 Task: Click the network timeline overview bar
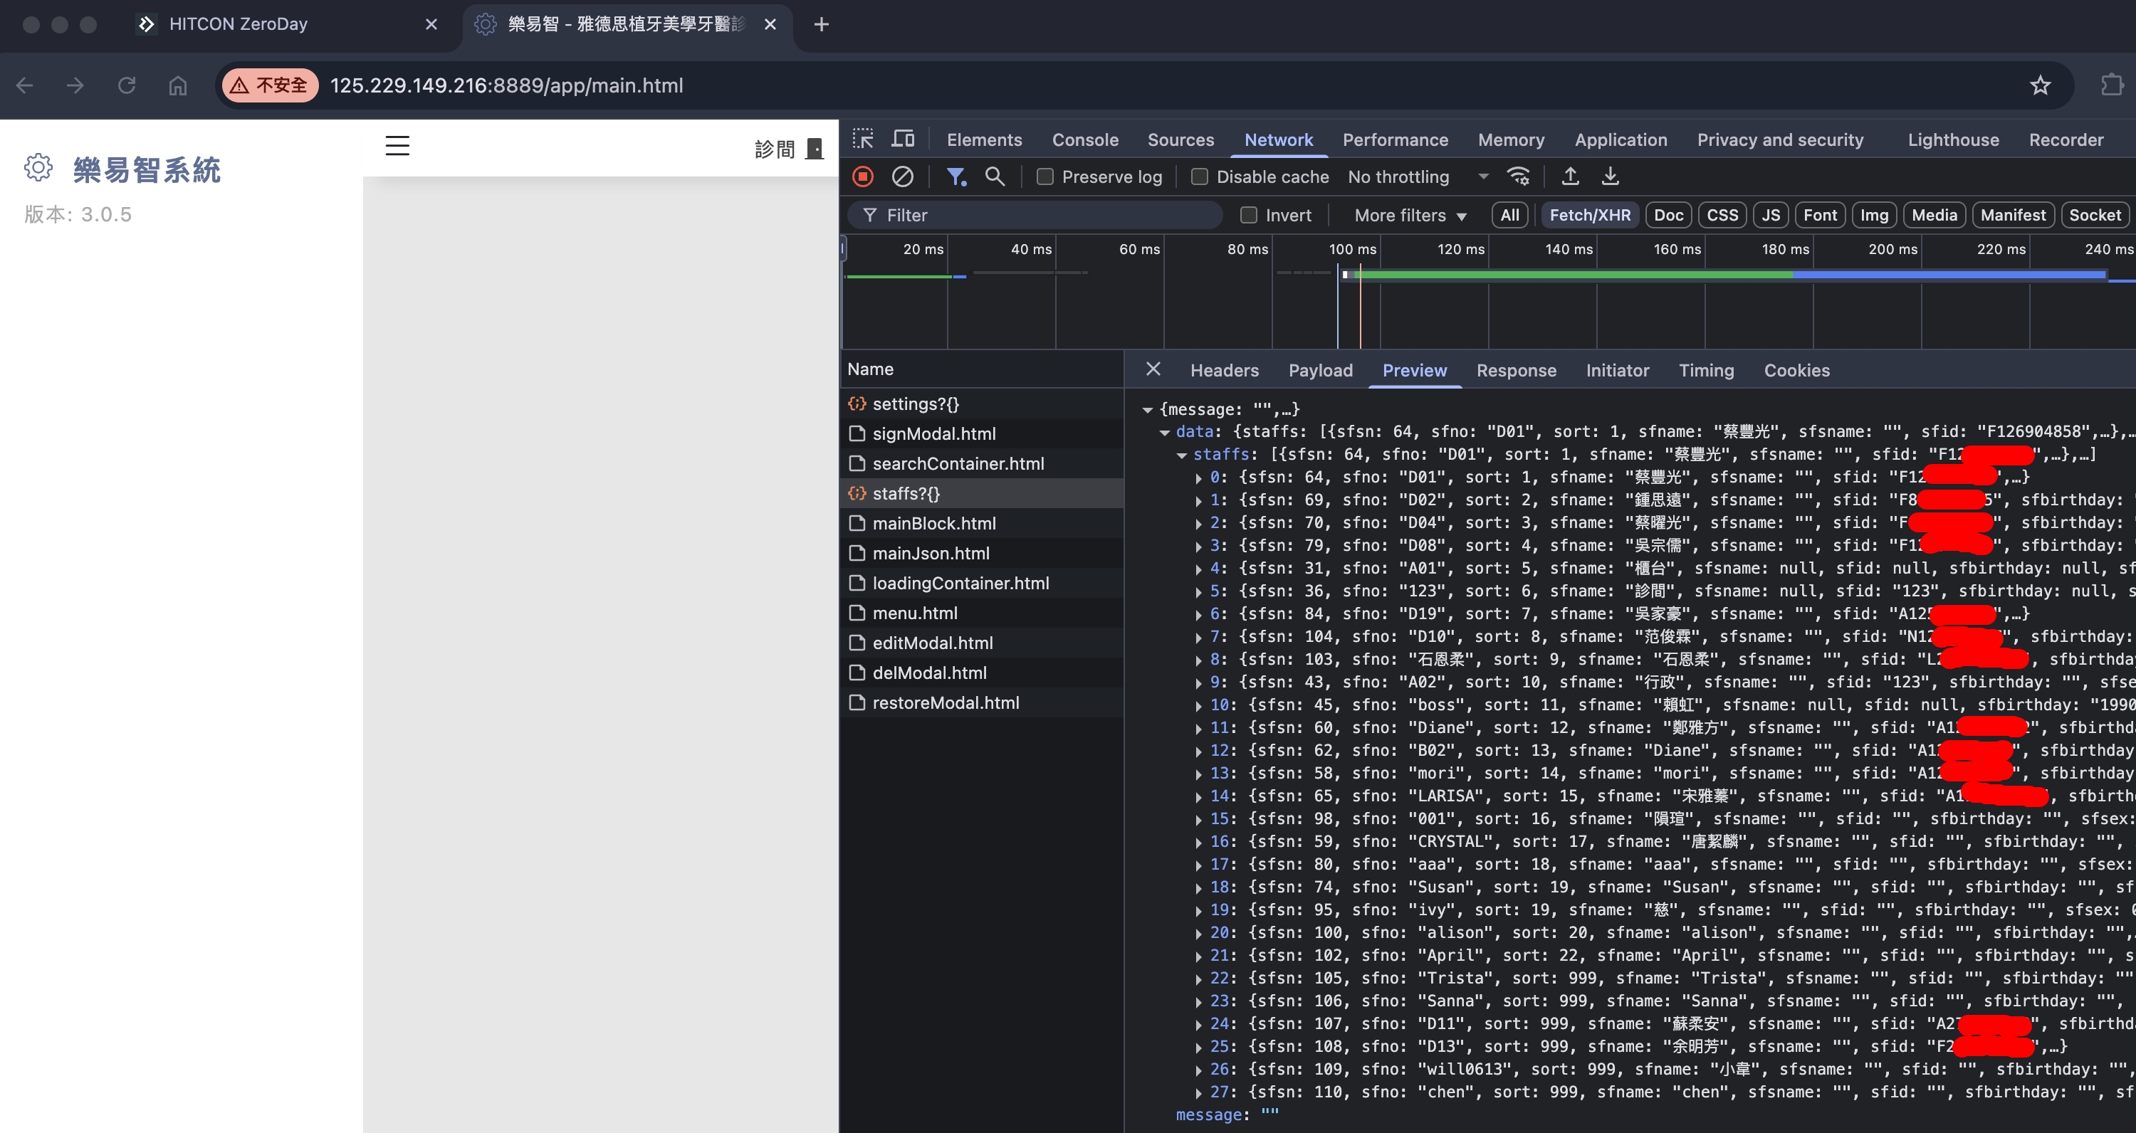(x=1488, y=291)
